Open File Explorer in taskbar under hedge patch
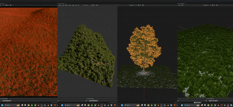This screenshot has height=107, width=233. 89,105
